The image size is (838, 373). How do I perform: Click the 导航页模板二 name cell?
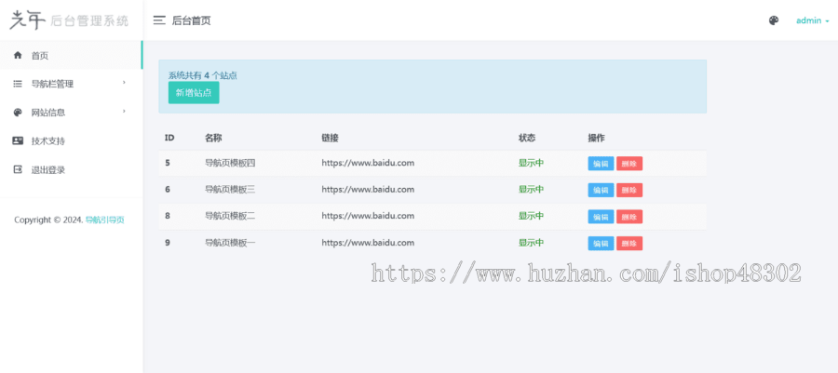[230, 216]
